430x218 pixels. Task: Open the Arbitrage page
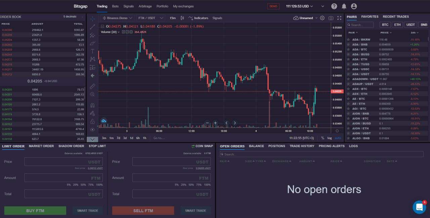pyautogui.click(x=145, y=6)
